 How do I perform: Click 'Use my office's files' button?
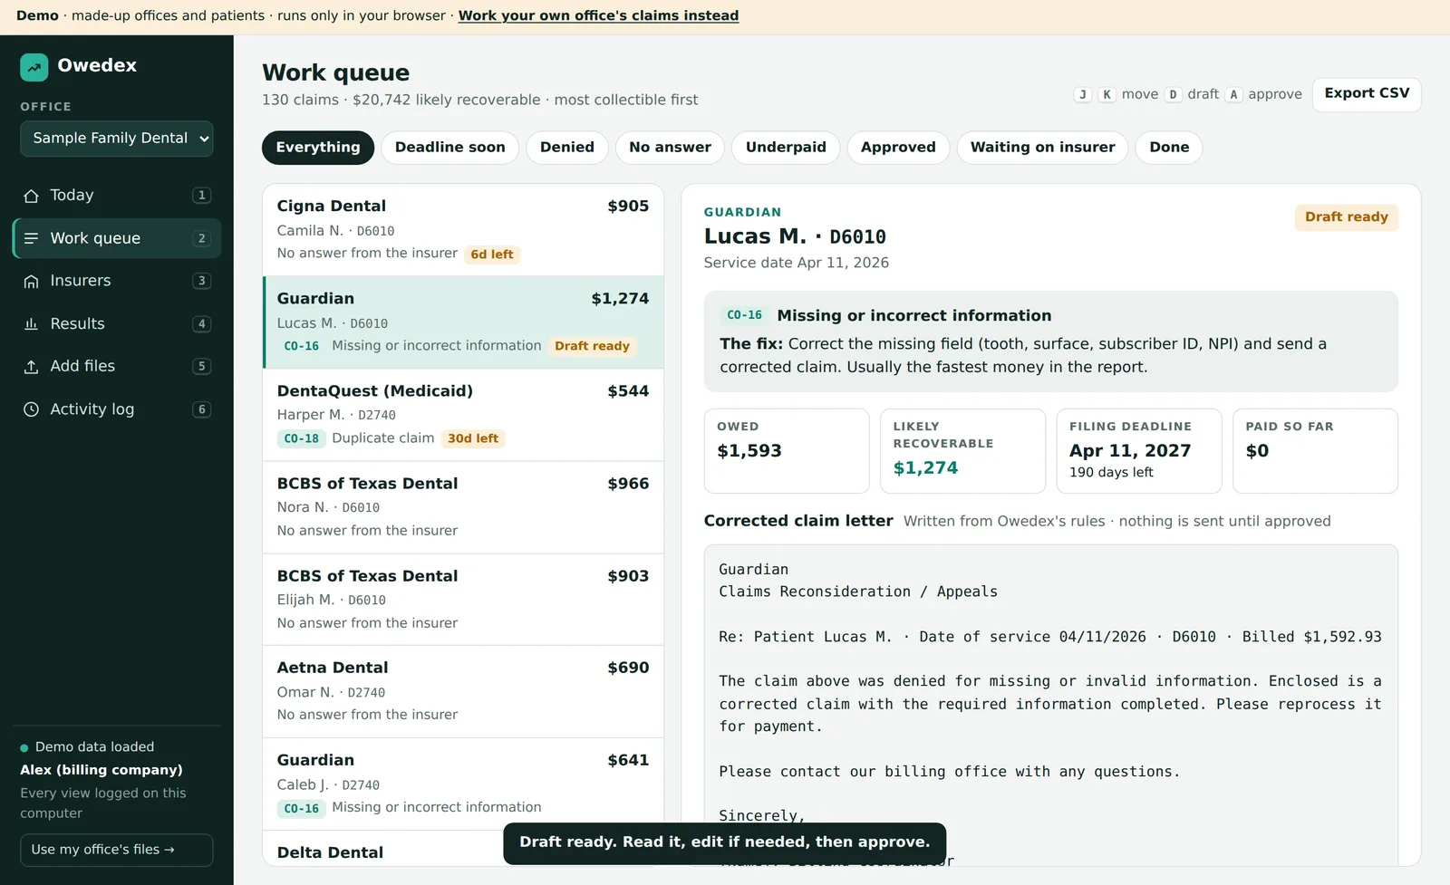pyautogui.click(x=117, y=850)
